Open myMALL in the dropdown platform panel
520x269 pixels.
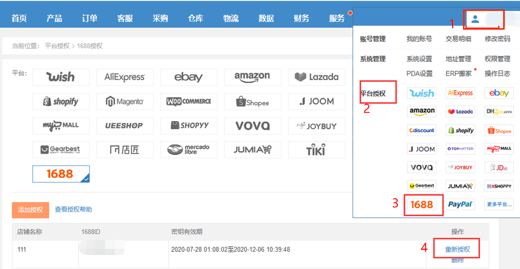pos(499,149)
